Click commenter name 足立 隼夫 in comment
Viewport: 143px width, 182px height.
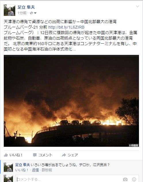pyautogui.click(x=22, y=165)
